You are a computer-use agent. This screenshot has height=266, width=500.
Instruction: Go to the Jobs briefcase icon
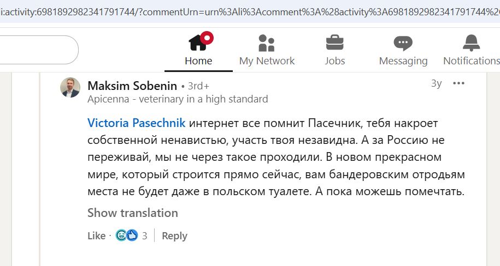(334, 44)
